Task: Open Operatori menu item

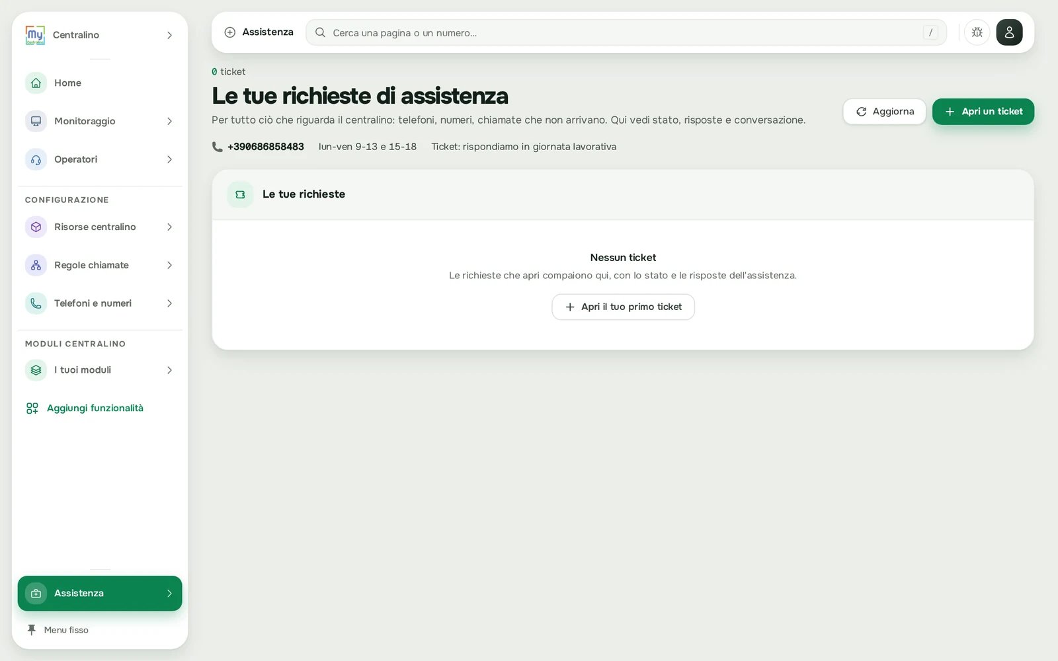Action: pyautogui.click(x=100, y=159)
